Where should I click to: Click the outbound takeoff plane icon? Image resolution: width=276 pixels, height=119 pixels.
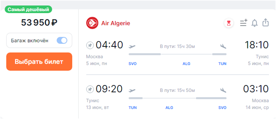(x=132, y=46)
